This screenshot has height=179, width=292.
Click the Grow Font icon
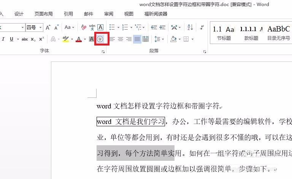point(48,27)
